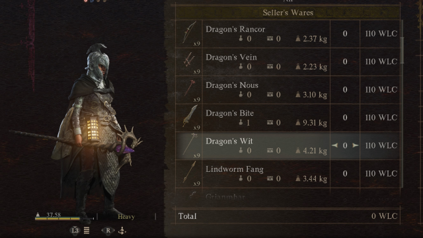Click the Dragon's Vein quantity counter

[x=345, y=61]
